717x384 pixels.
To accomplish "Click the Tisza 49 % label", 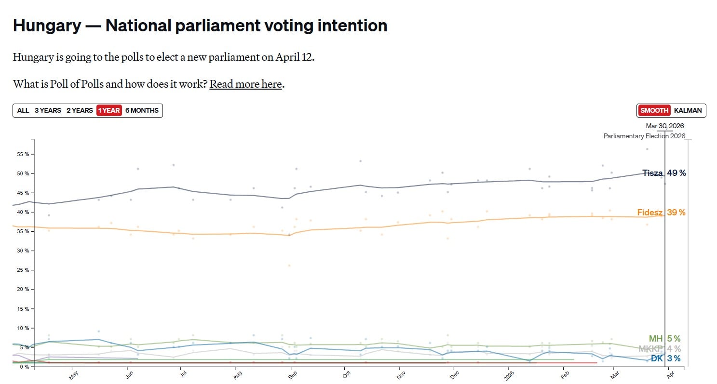I will [x=663, y=173].
